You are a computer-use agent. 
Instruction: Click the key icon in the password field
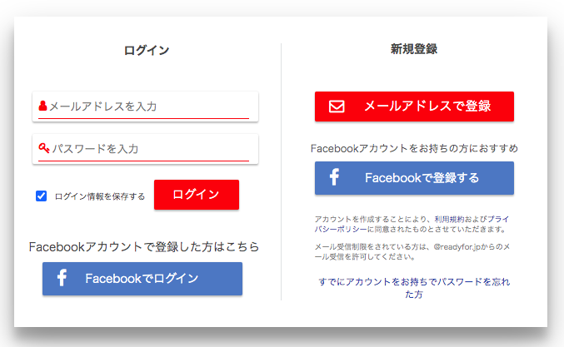[x=44, y=148]
